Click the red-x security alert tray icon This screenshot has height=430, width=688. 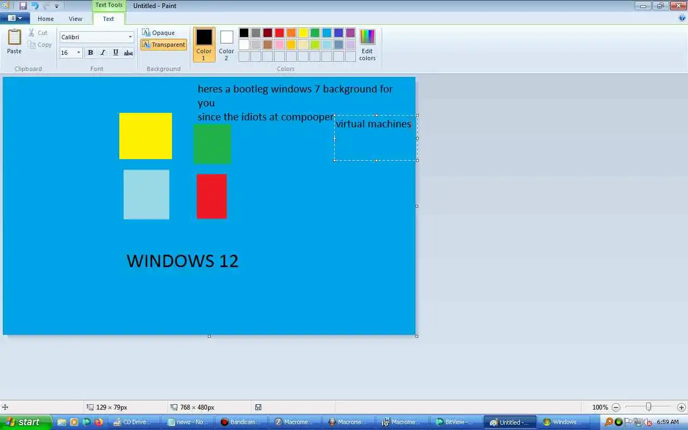point(648,422)
